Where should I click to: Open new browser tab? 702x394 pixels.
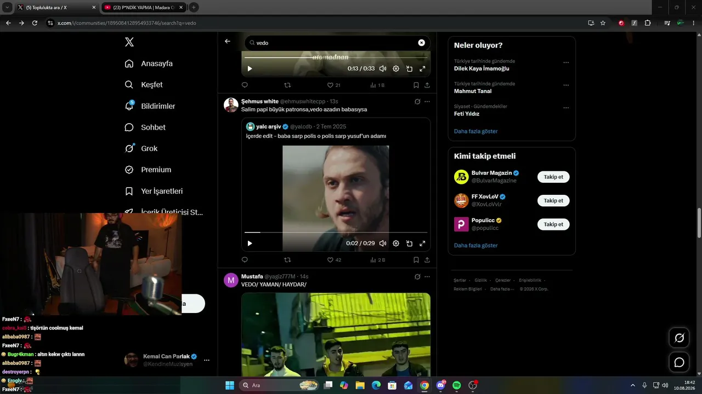(194, 7)
